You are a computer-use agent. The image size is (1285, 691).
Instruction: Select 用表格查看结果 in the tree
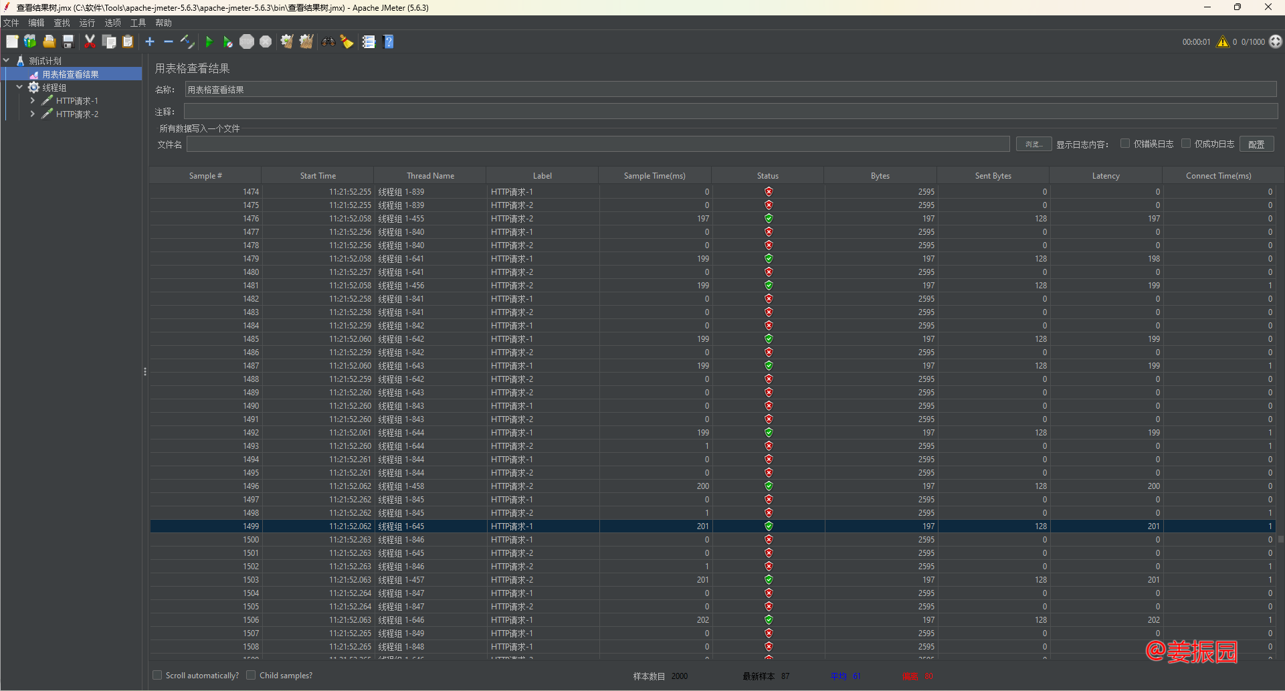tap(70, 74)
